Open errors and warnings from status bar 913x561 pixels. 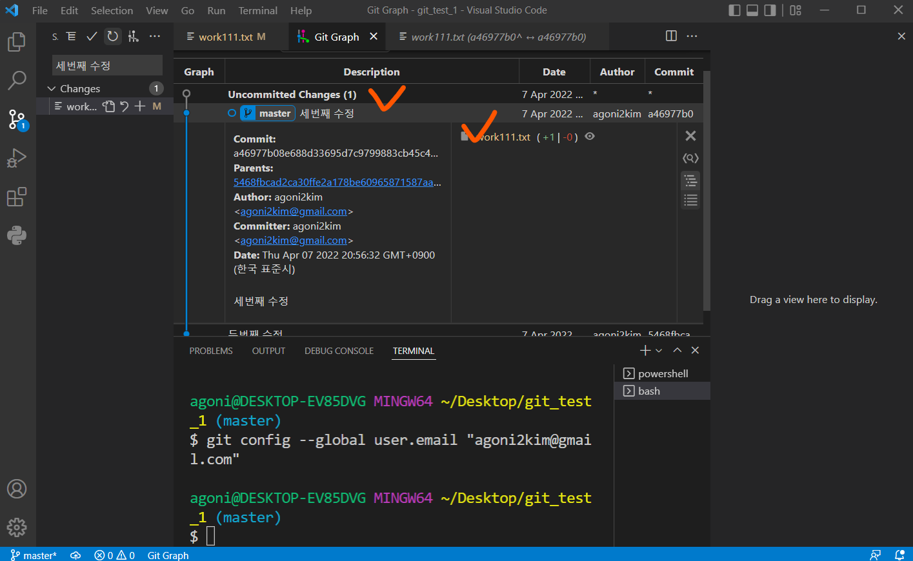[x=114, y=555]
